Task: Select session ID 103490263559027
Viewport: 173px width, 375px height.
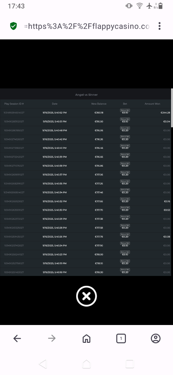Action: click(14, 210)
